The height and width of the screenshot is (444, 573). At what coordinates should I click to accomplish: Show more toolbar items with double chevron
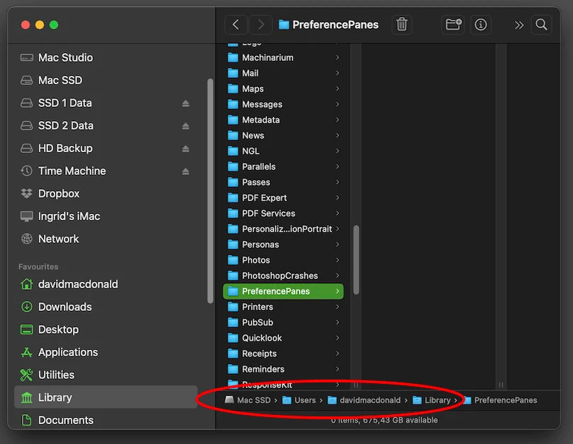[x=519, y=25]
